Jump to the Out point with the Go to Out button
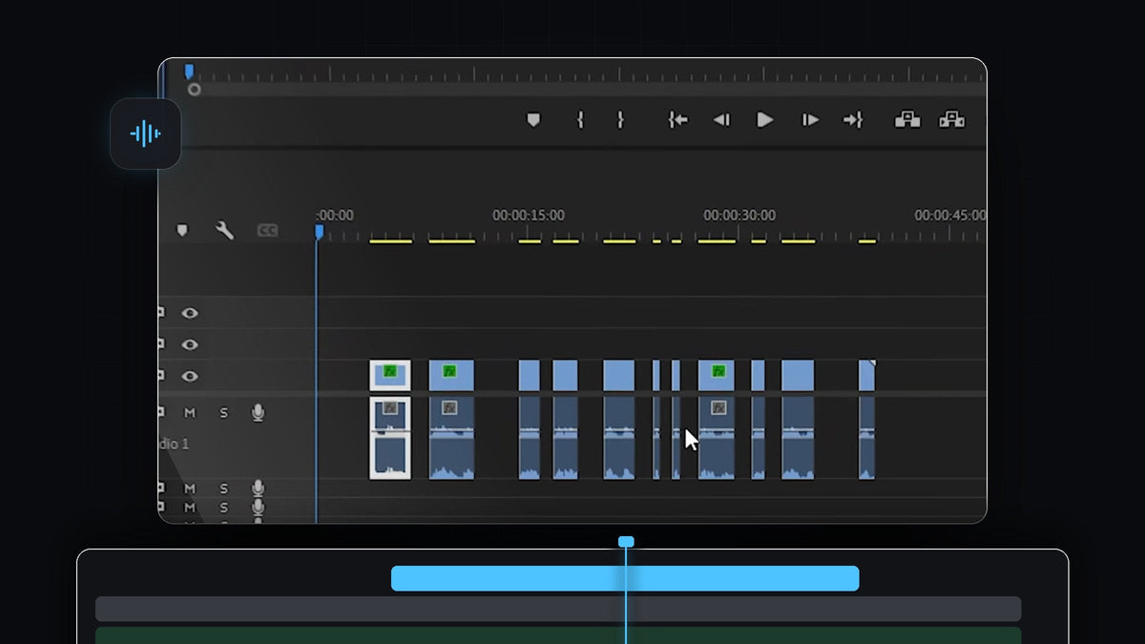This screenshot has height=644, width=1145. point(853,120)
